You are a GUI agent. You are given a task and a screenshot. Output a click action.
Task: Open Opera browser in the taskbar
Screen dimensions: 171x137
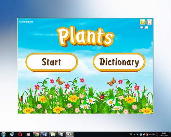click(x=20, y=134)
